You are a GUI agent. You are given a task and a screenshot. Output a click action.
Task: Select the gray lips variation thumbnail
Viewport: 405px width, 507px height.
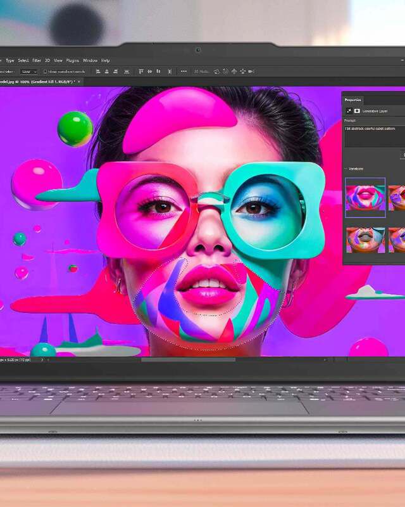tap(365, 240)
